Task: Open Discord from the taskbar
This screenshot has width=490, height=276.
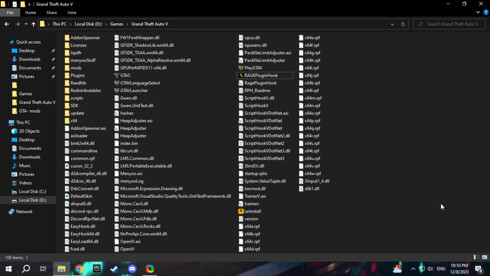Action: pyautogui.click(x=132, y=269)
